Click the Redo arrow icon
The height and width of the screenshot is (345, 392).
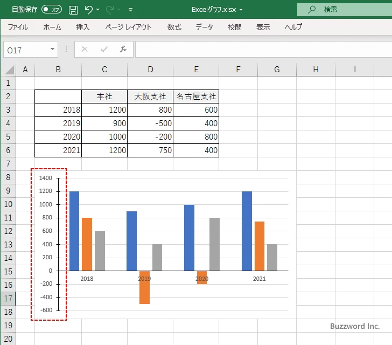110,10
